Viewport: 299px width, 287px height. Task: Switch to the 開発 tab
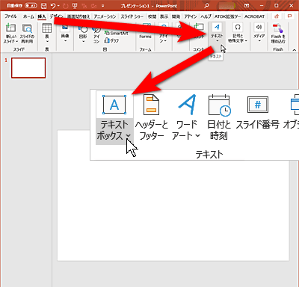tap(176, 16)
